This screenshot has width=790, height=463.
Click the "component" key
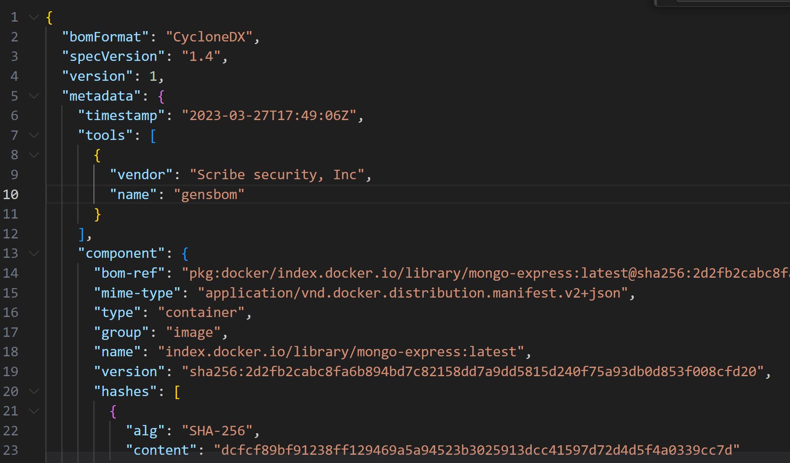click(x=122, y=253)
